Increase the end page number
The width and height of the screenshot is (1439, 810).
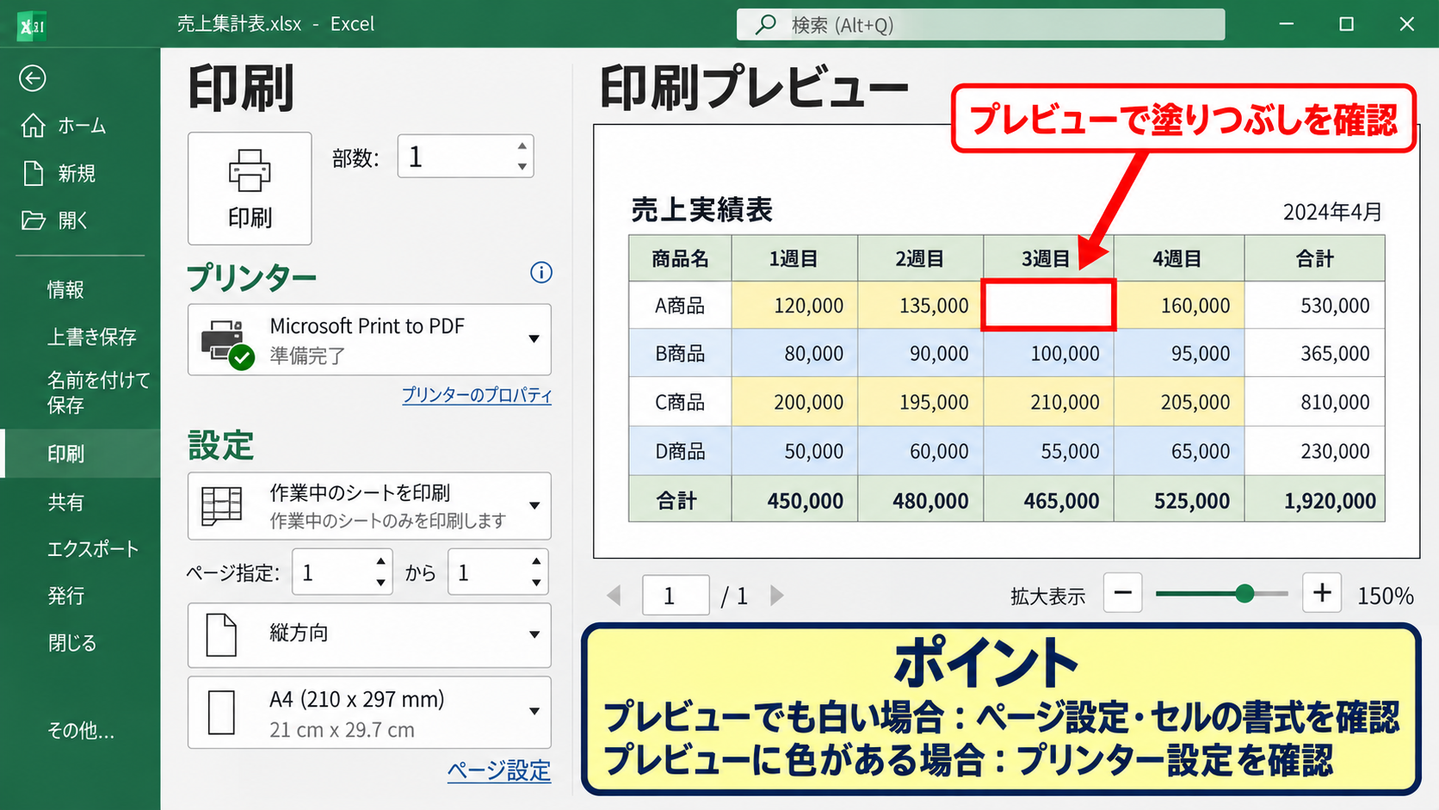(x=536, y=561)
